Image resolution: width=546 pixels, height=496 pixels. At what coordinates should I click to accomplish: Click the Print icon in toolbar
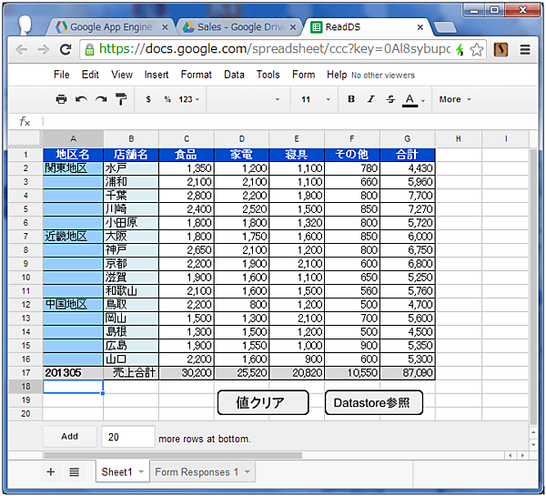61,99
